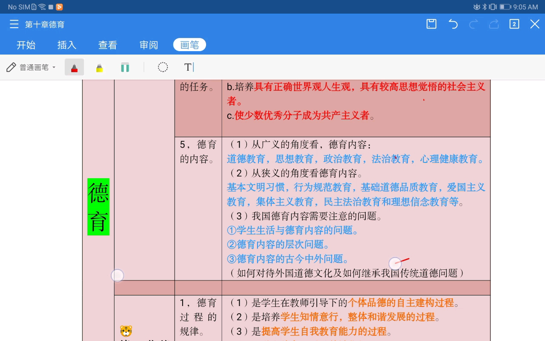545x341 pixels.
Task: Tap the line ②德育内容的层次问题
Action: pyautogui.click(x=278, y=245)
